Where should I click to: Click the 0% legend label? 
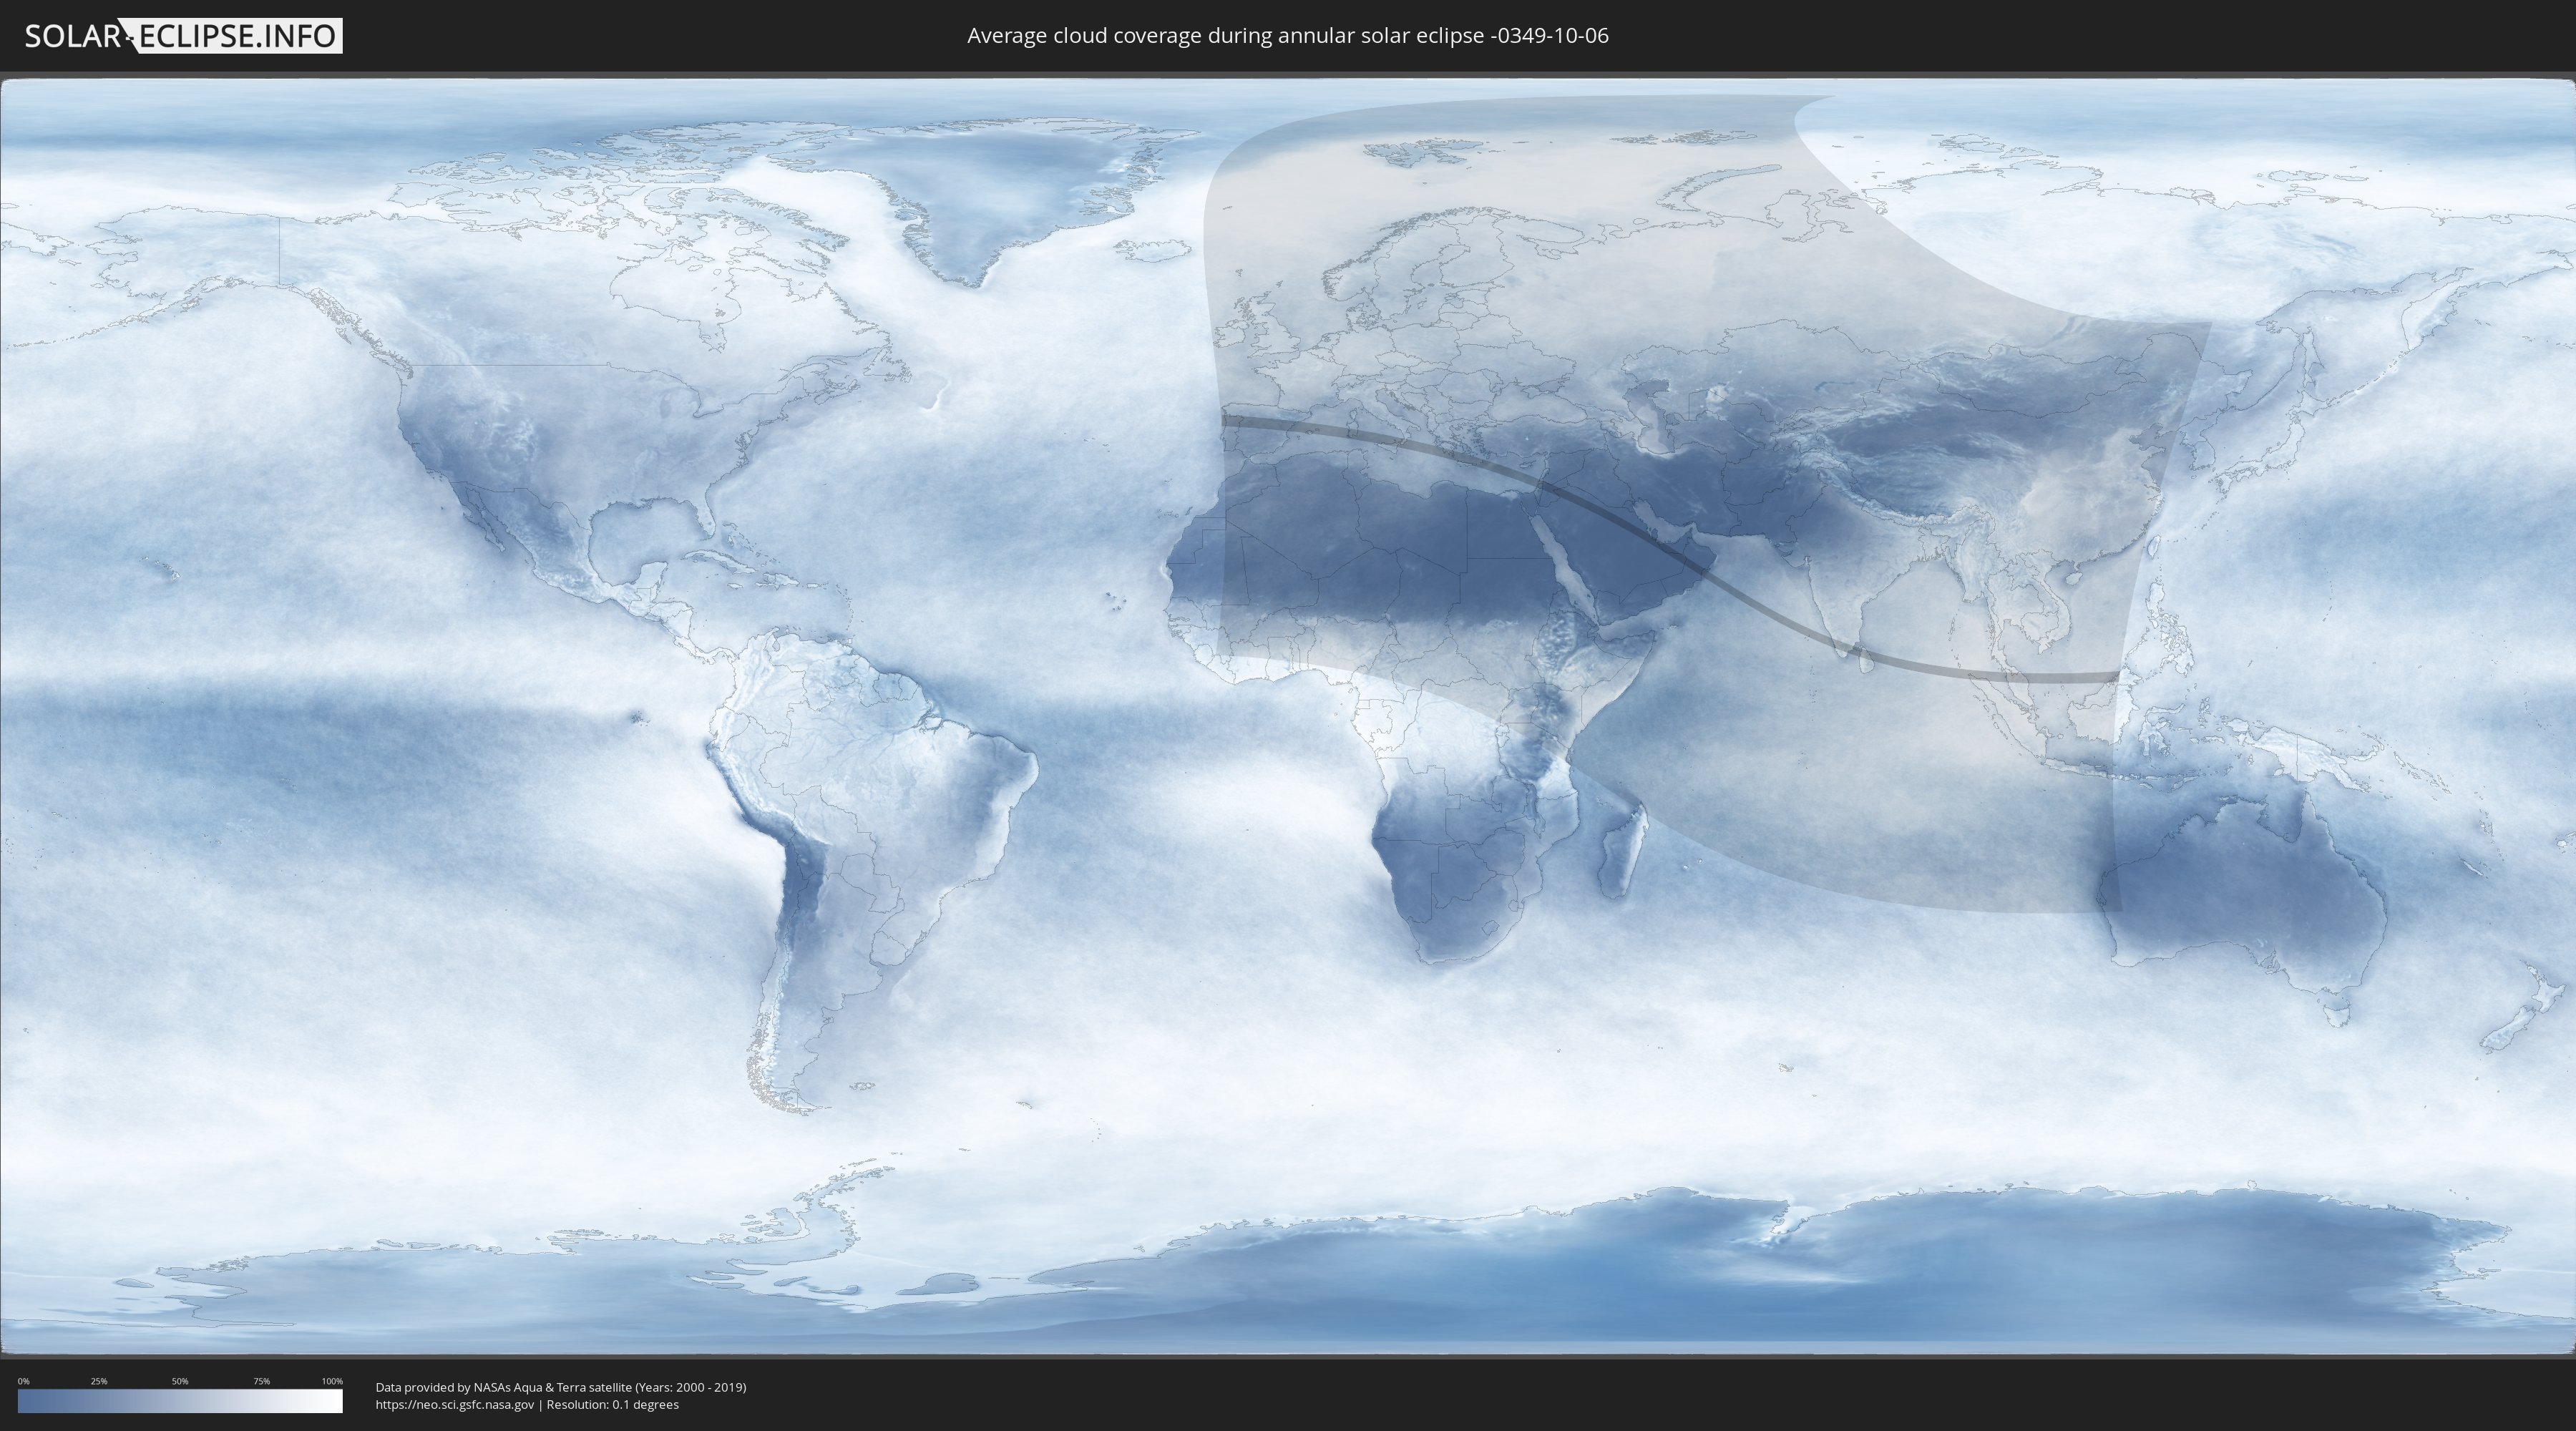(x=23, y=1381)
